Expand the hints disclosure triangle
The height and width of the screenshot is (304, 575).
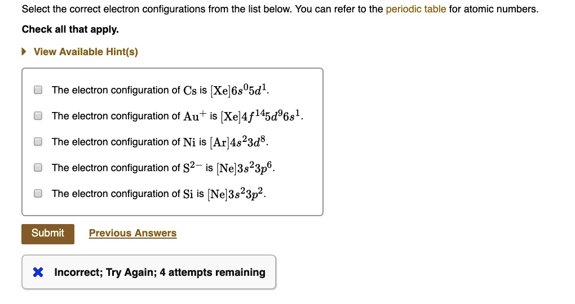point(24,52)
